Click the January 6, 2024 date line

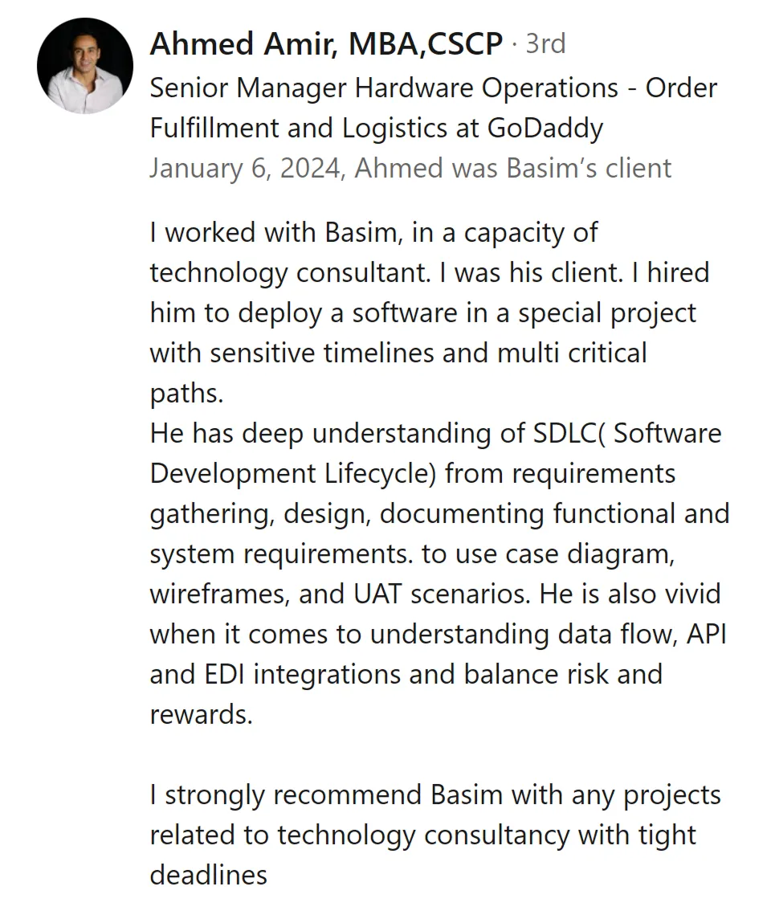pos(410,168)
